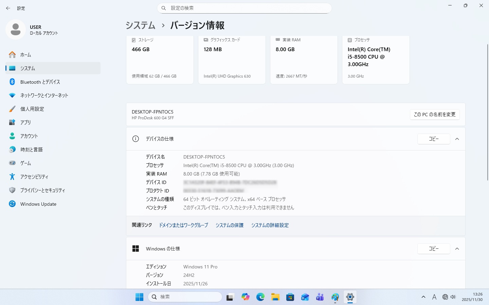Click the 個人用設定 paintbrush icon
Image resolution: width=489 pixels, height=305 pixels.
click(x=12, y=109)
